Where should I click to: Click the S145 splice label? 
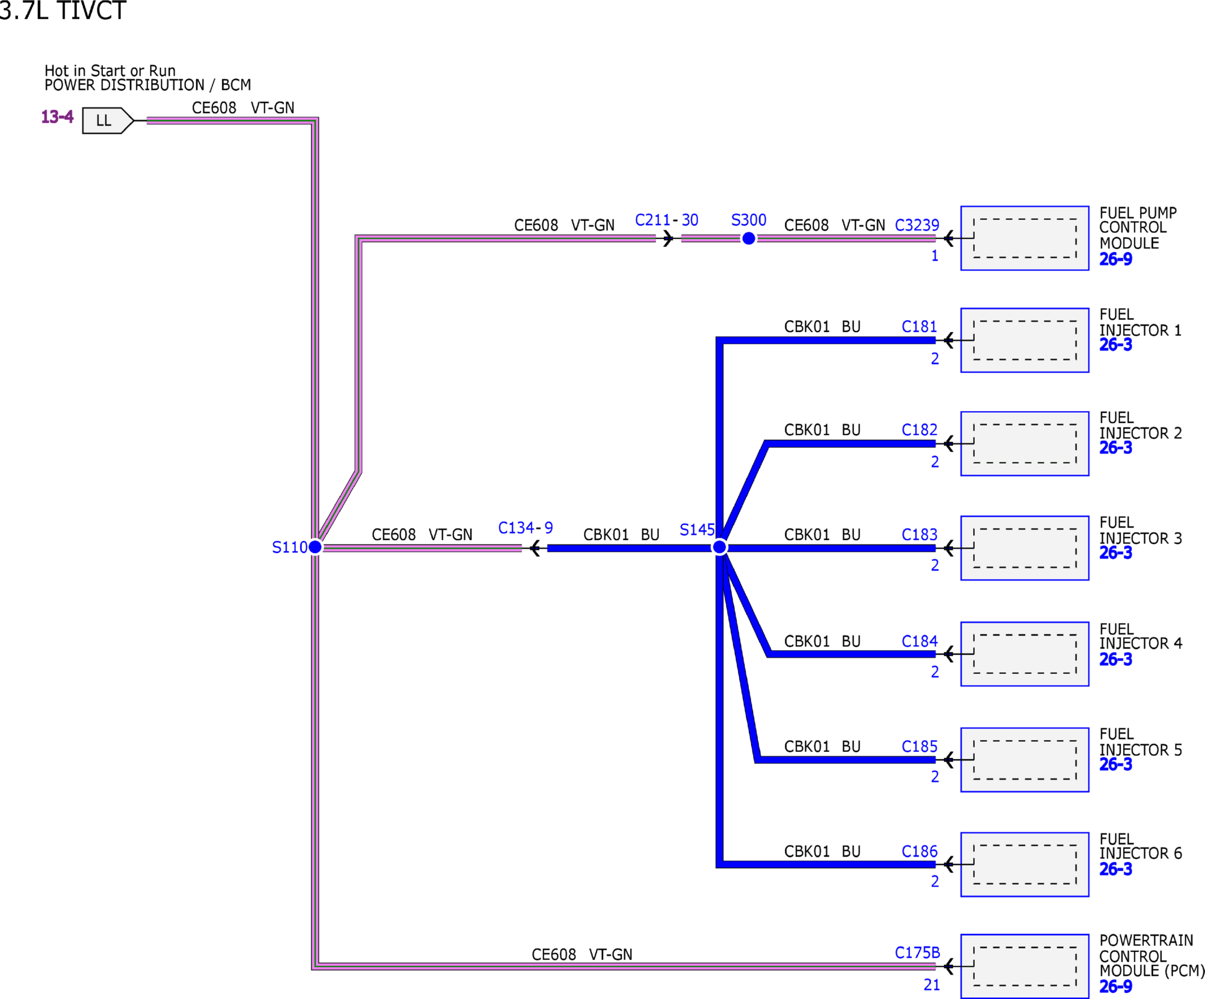click(696, 530)
